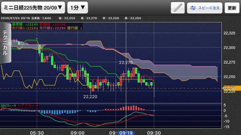Tap the orange current price tag 22,230
Screen dimensions: 241x135
(231, 88)
